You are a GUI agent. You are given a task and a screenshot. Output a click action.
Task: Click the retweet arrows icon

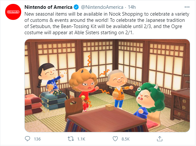point(71,139)
